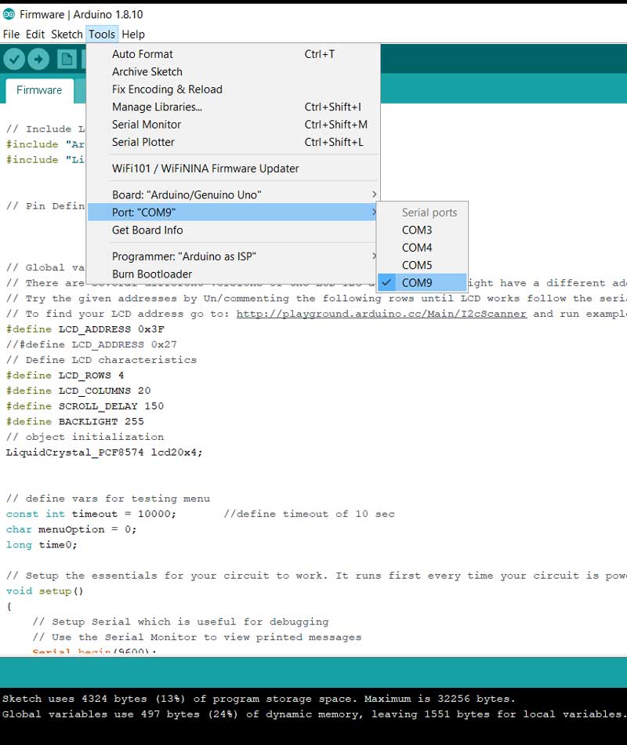Launch the Serial Plotter entry

(x=234, y=142)
